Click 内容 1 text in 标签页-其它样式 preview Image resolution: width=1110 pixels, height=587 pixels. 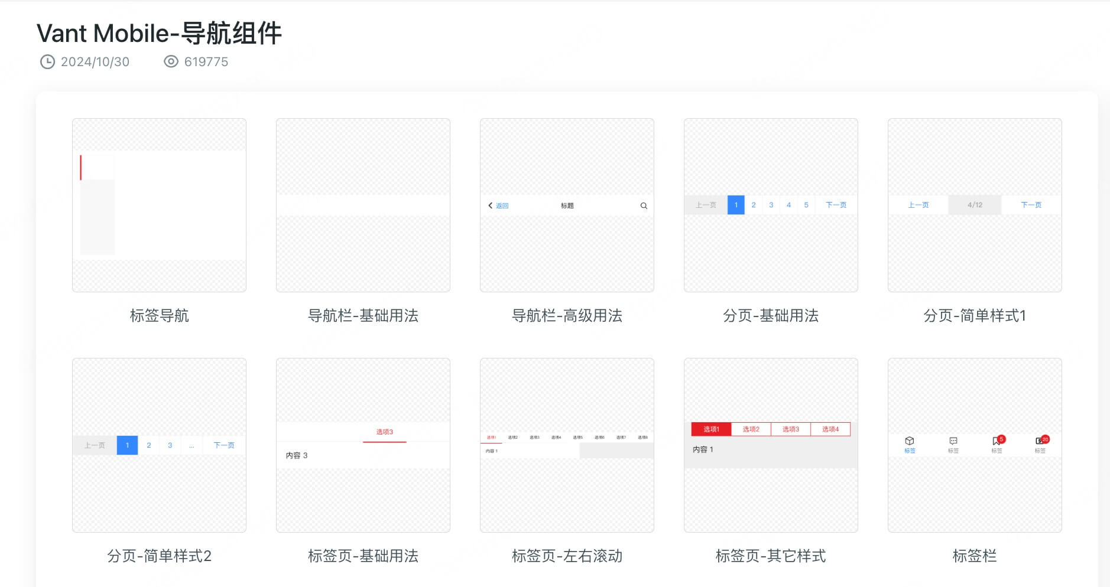(703, 449)
